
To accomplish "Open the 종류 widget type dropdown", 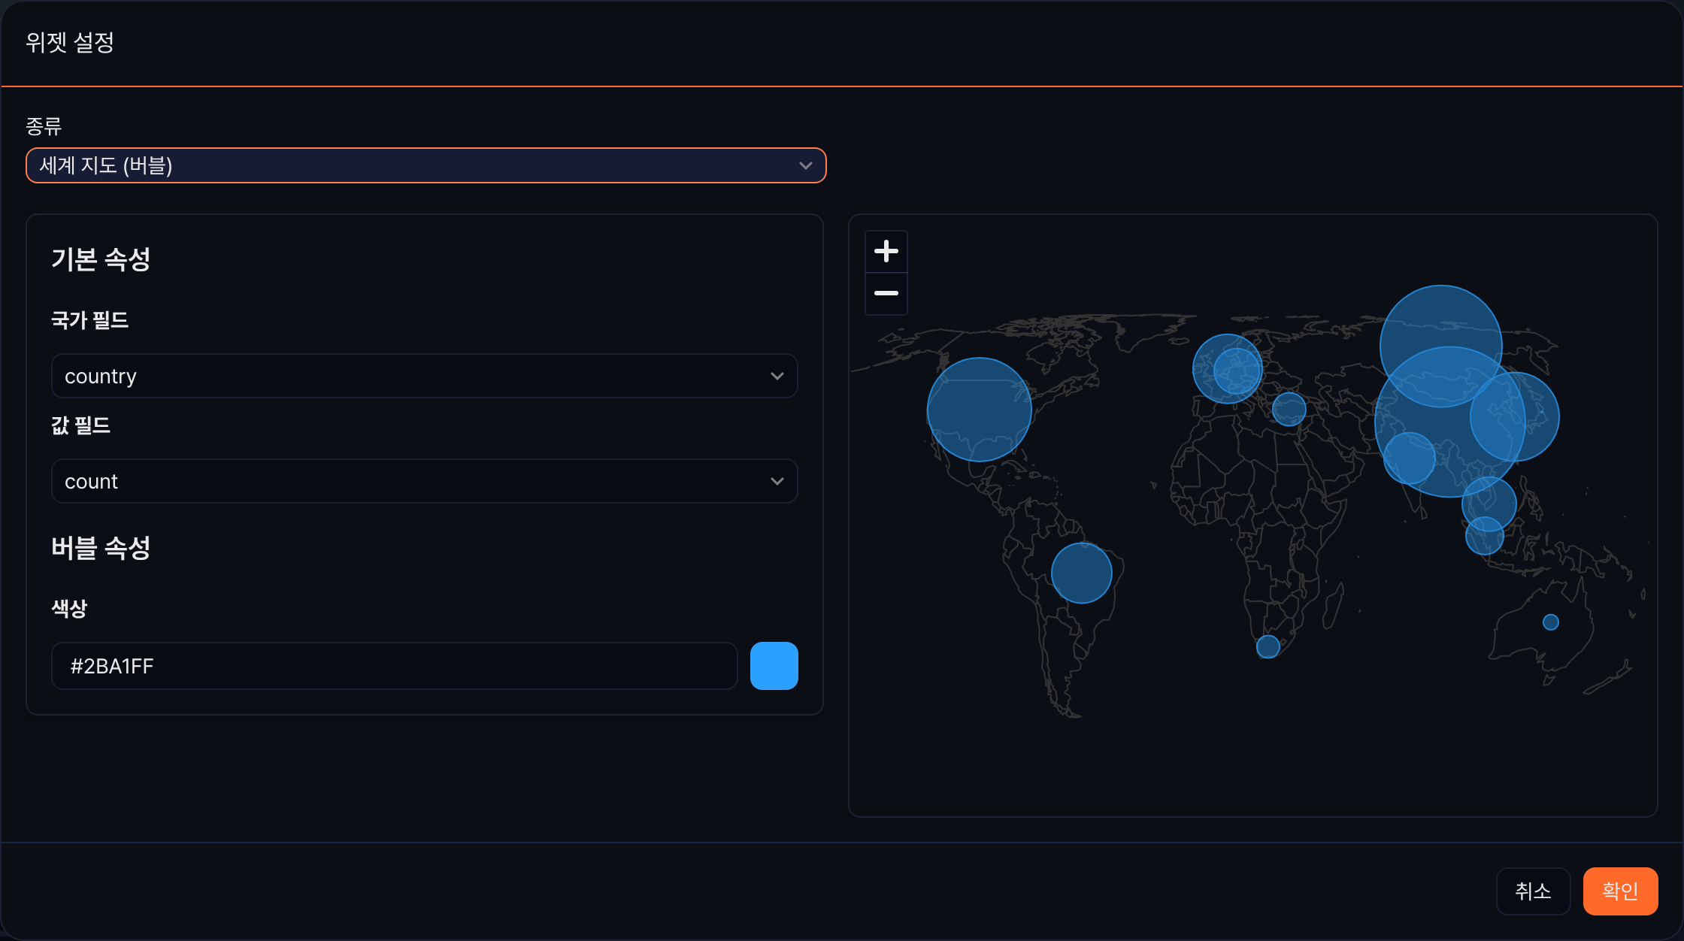I will pyautogui.click(x=426, y=165).
